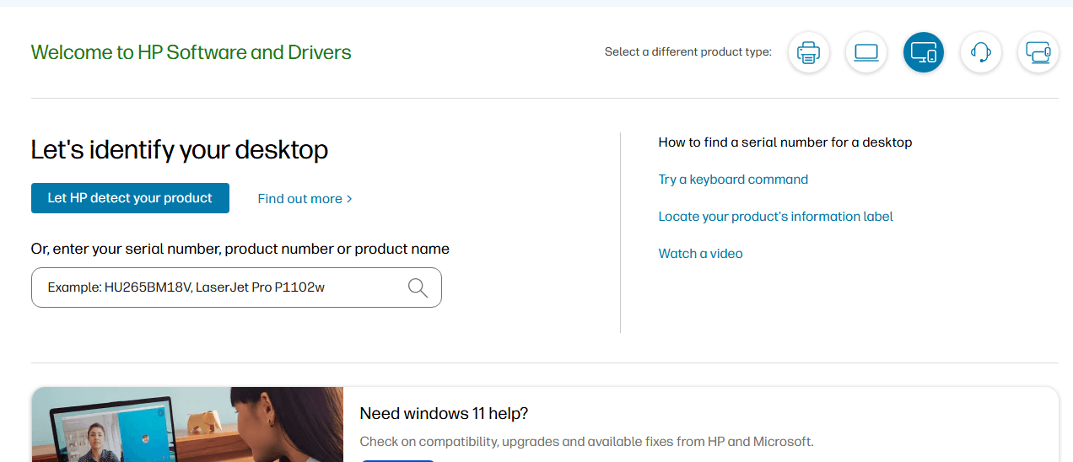The image size is (1073, 462).
Task: Select the highlighted desktop product type icon
Action: [924, 52]
